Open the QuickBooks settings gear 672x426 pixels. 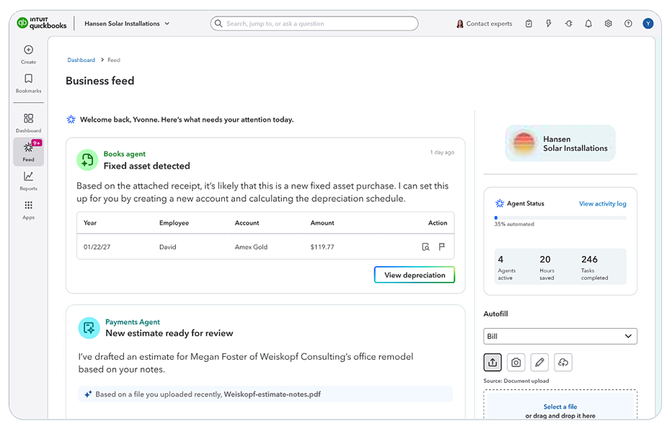608,23
